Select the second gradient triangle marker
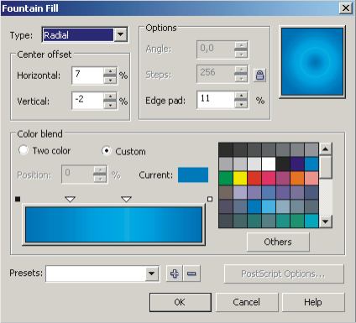356x323 pixels. [x=127, y=199]
